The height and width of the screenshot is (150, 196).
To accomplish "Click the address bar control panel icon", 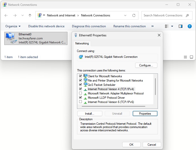I will pyautogui.click(x=40, y=15).
